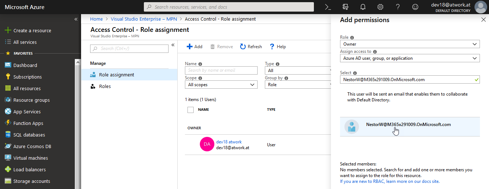Click the feedback smiley icon
Image resolution: width=489 pixels, height=189 pixels.
(x=415, y=7)
